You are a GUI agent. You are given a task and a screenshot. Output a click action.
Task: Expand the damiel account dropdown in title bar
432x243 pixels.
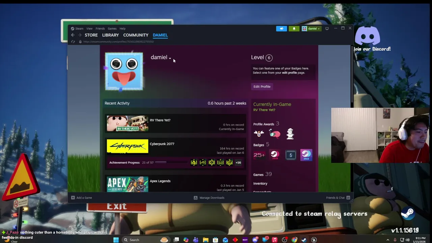click(311, 29)
